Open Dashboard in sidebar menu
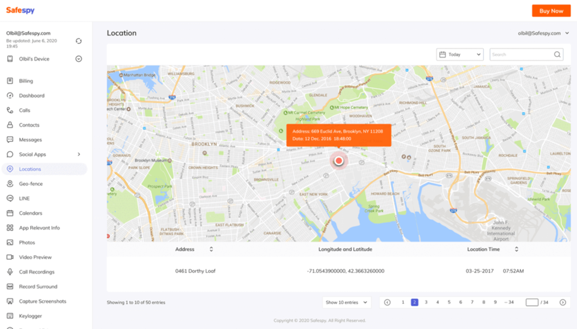 [x=32, y=95]
